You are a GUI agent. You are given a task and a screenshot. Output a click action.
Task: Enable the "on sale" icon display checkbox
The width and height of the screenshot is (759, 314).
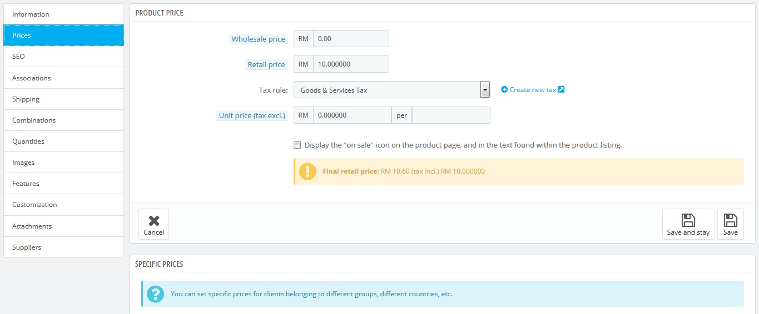pos(297,145)
